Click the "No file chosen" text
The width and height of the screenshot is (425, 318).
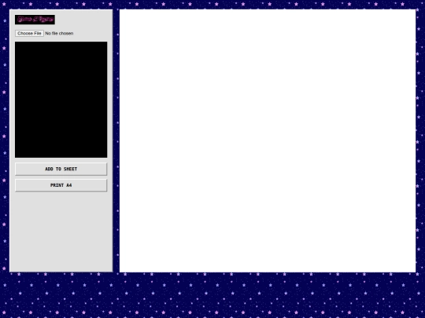click(59, 33)
